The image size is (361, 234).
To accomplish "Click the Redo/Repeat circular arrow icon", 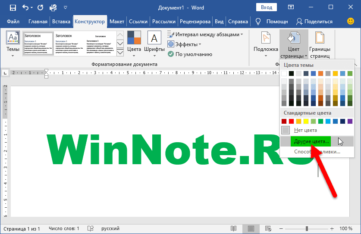I will [x=41, y=8].
